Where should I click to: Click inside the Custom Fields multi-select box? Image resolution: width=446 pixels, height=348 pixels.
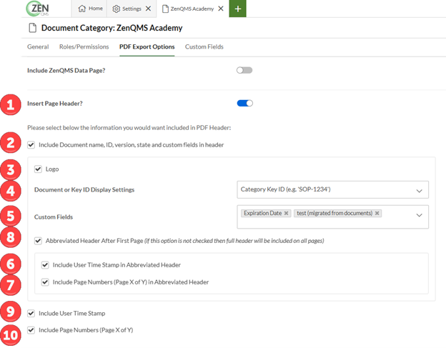point(332,217)
